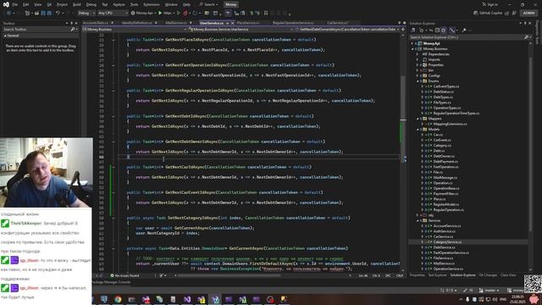This screenshot has width=542, height=305.
Task: Open Money.Business.Services.UserService type dropdown
Action: (241, 30)
